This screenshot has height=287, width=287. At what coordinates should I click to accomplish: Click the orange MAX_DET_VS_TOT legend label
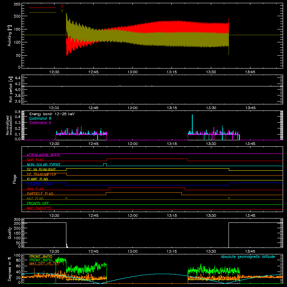coord(44,264)
